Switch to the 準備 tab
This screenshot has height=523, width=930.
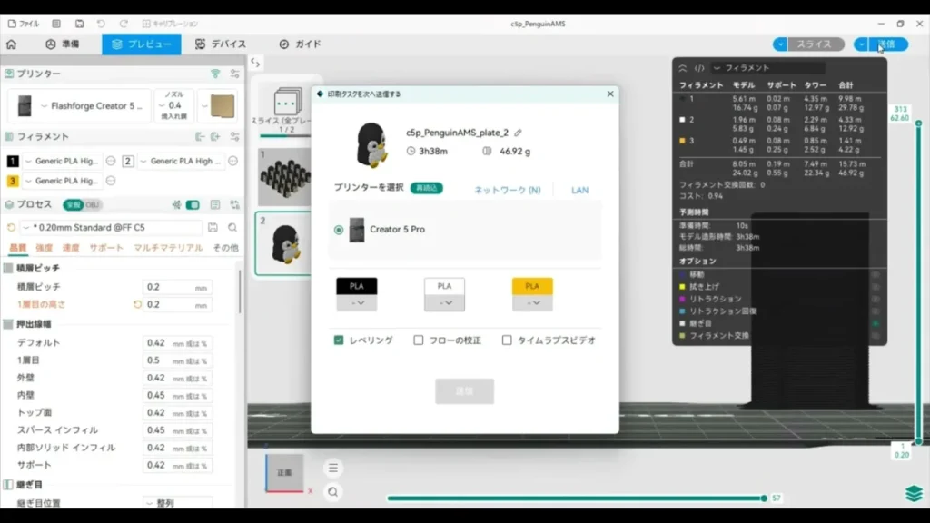(63, 44)
